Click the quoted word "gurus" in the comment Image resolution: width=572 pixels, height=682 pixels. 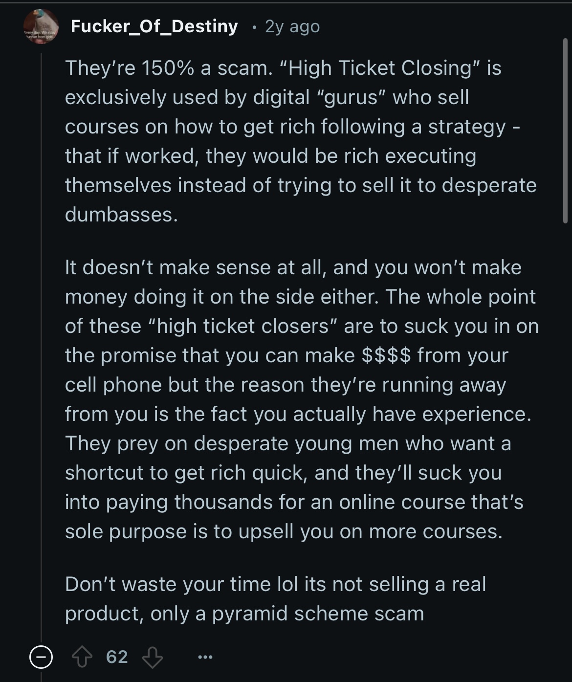(x=352, y=97)
